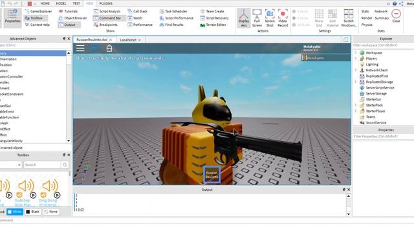Viewport: 414px width, 233px height.
Task: Expand the NetworkClient tree node
Action: pyautogui.click(x=355, y=70)
